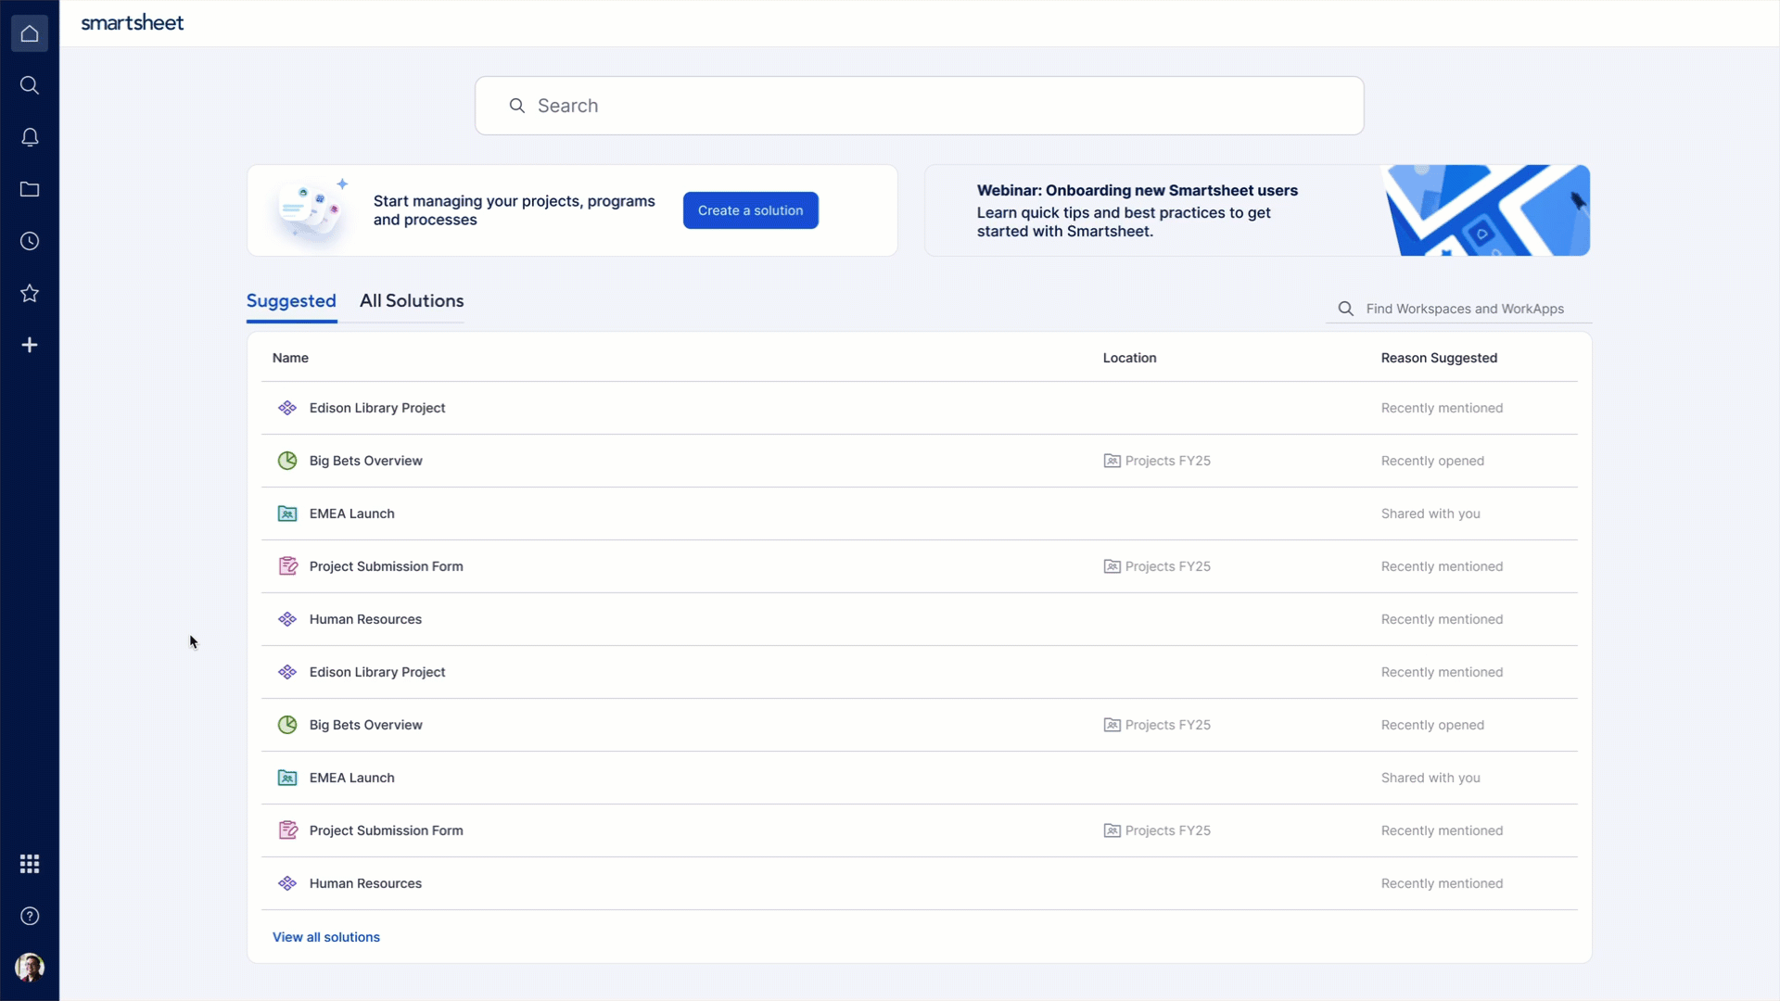Open the first Project Submission Form

click(386, 566)
